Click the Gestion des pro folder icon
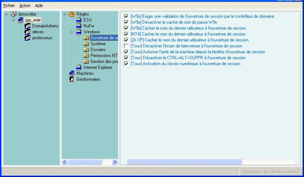 click(86, 62)
